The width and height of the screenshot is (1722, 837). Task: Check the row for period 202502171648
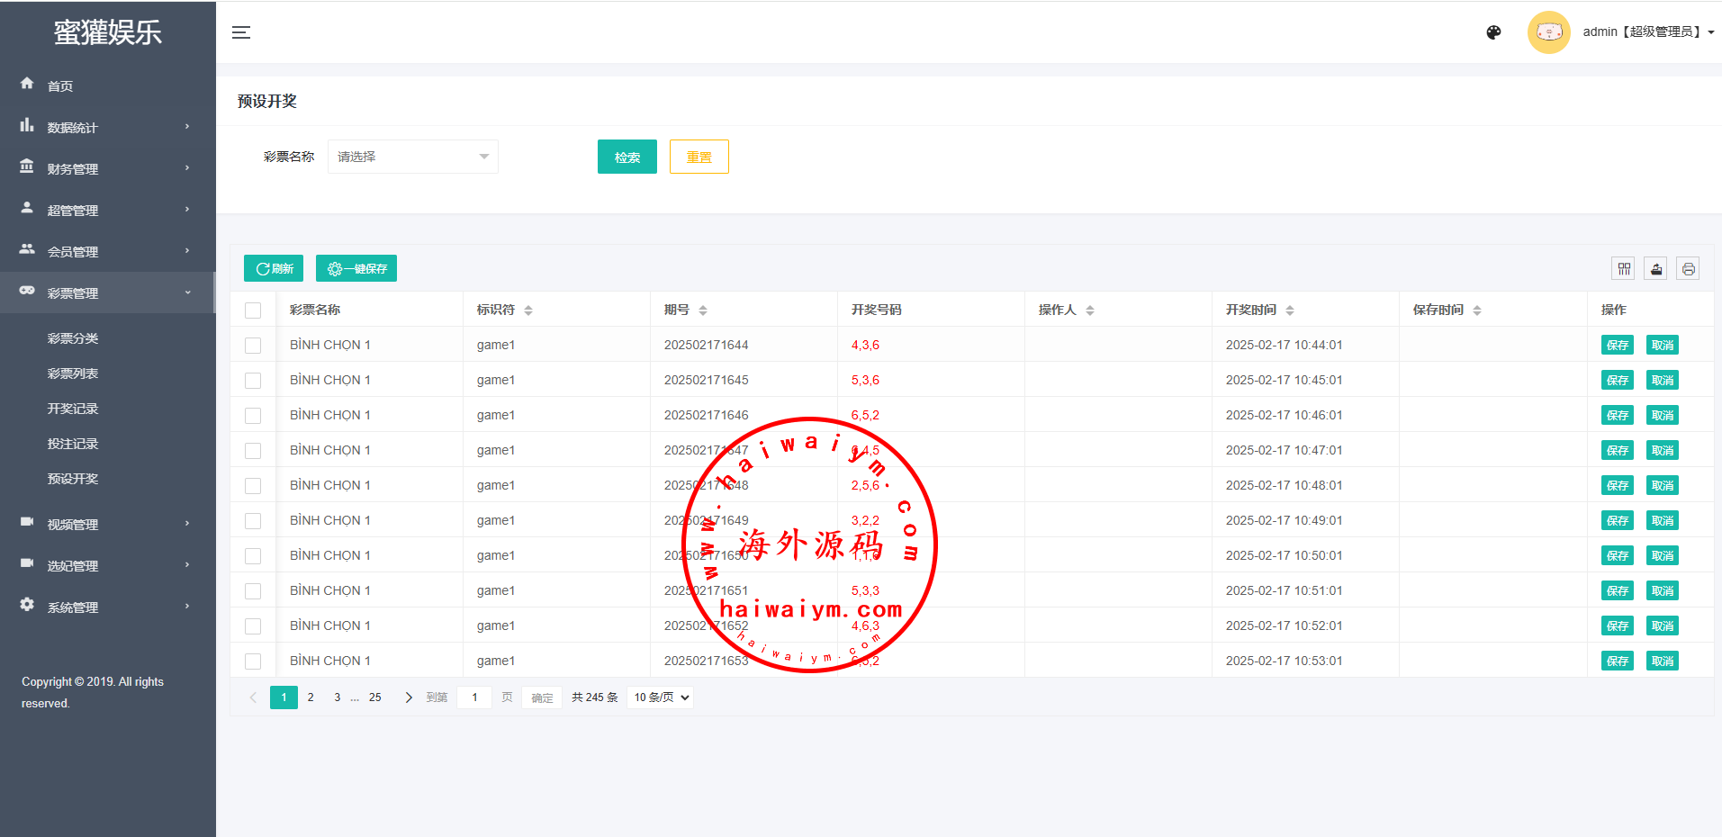click(253, 486)
